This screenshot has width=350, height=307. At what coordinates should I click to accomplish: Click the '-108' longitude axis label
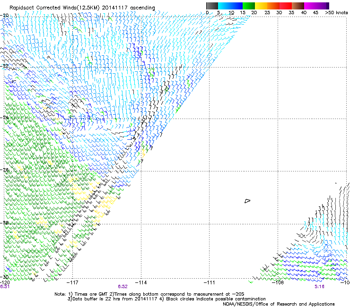278,282
